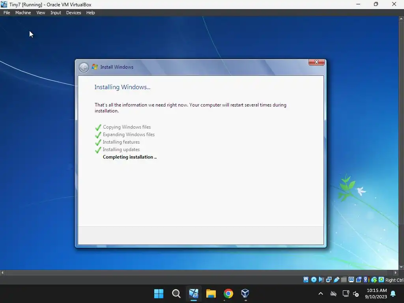Click the recording indicator icon

pos(359,280)
